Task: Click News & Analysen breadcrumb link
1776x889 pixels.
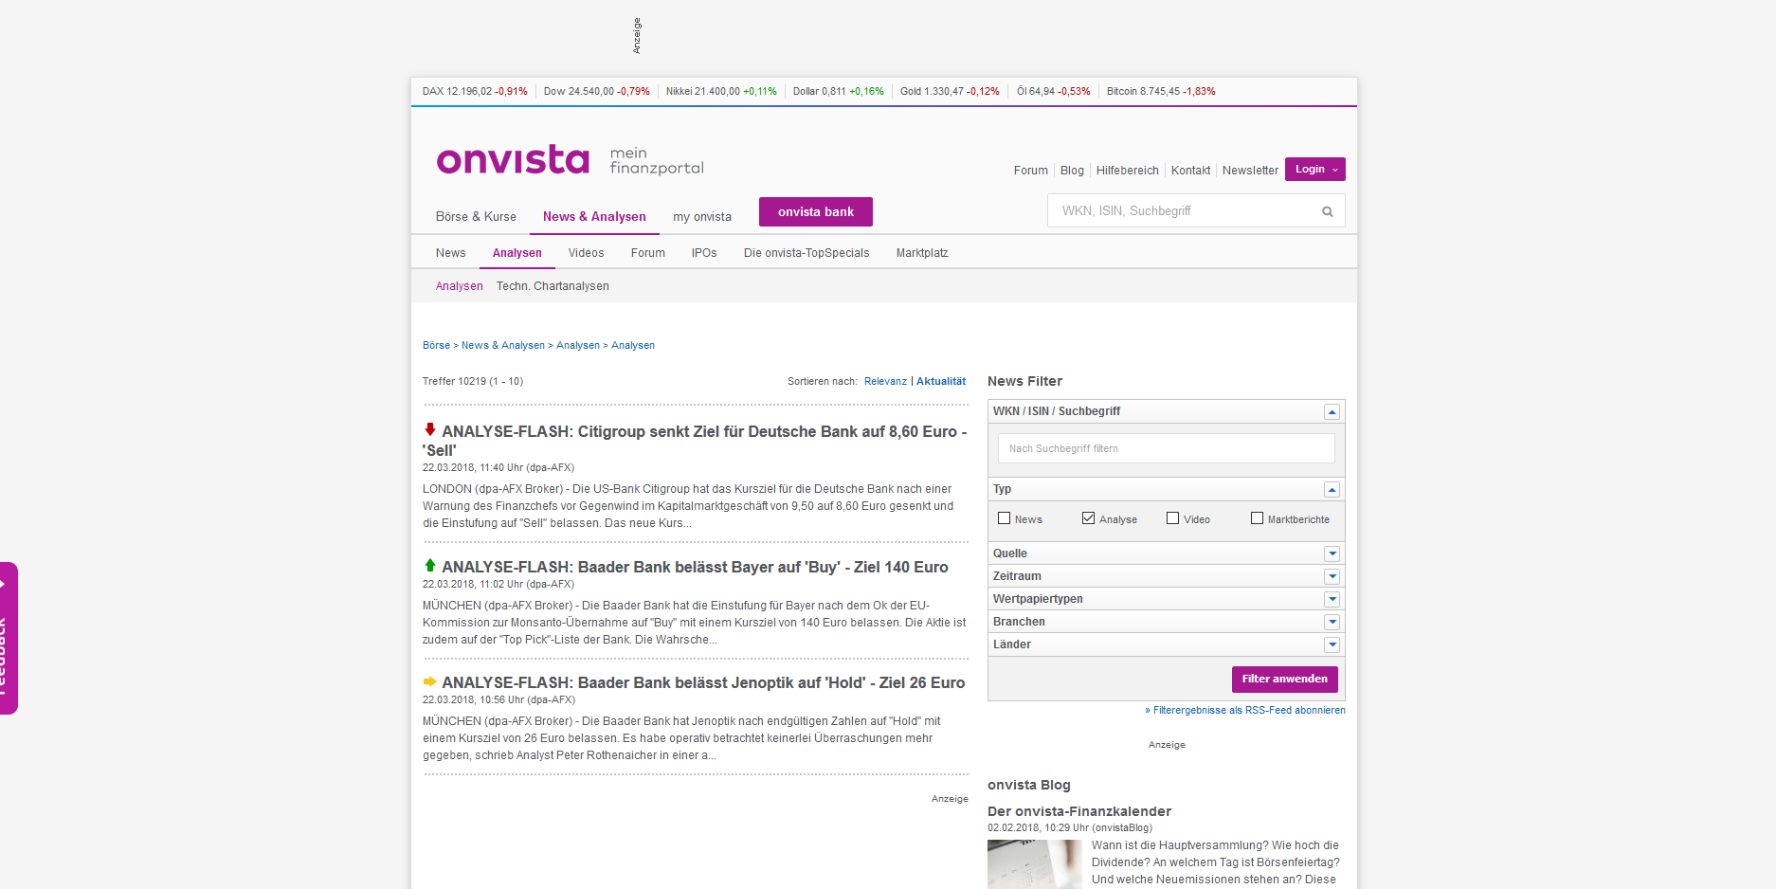Action: pos(503,345)
